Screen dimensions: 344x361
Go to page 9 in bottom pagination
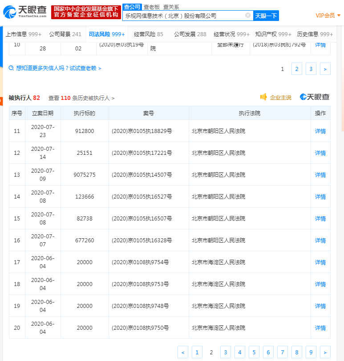[x=311, y=352]
